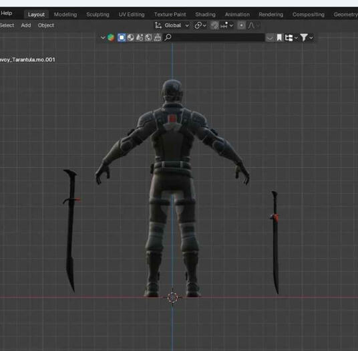Viewport: 358px width, 351px height.
Task: Click the pivot point link icon
Action: click(x=198, y=25)
